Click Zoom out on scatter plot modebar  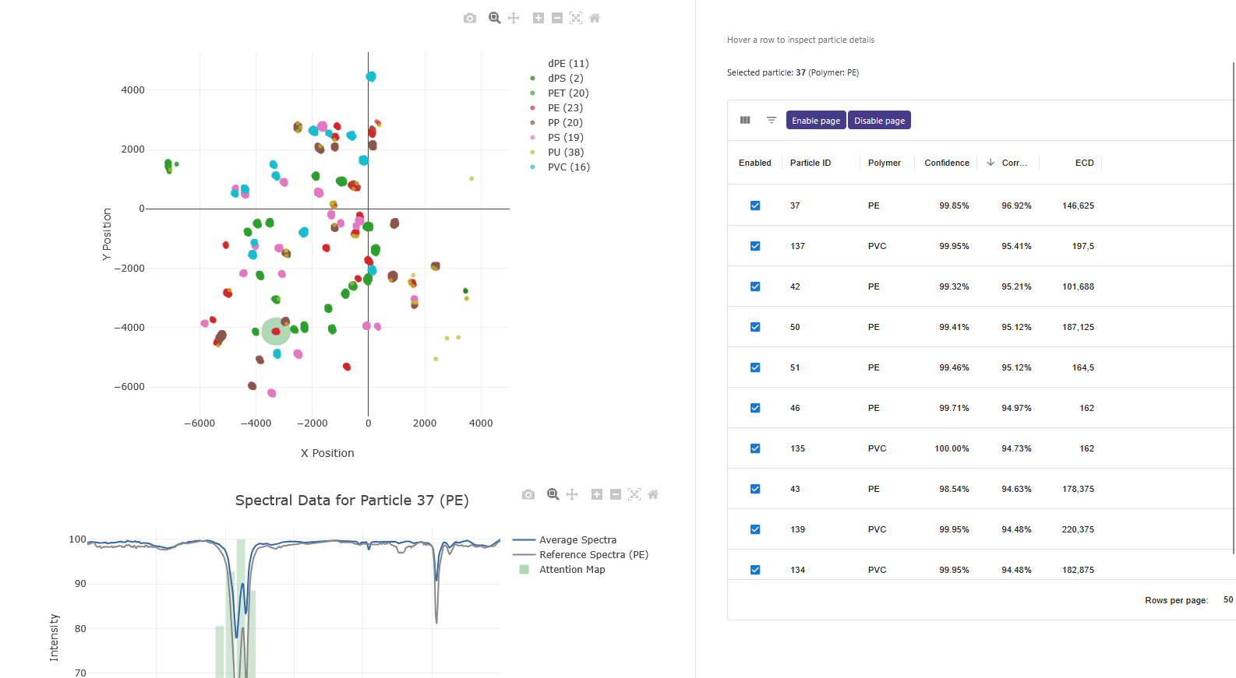[x=557, y=18]
